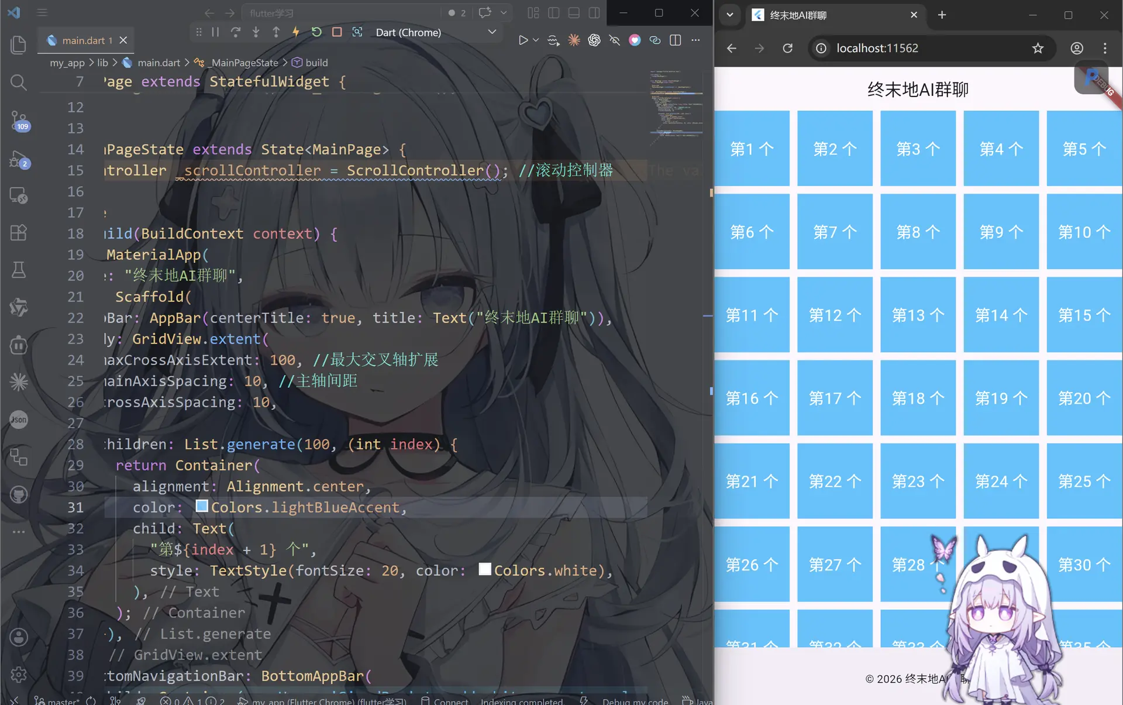This screenshot has width=1123, height=705.
Task: Click the crossed-out eye icon in editor toolbar
Action: pyautogui.click(x=614, y=40)
